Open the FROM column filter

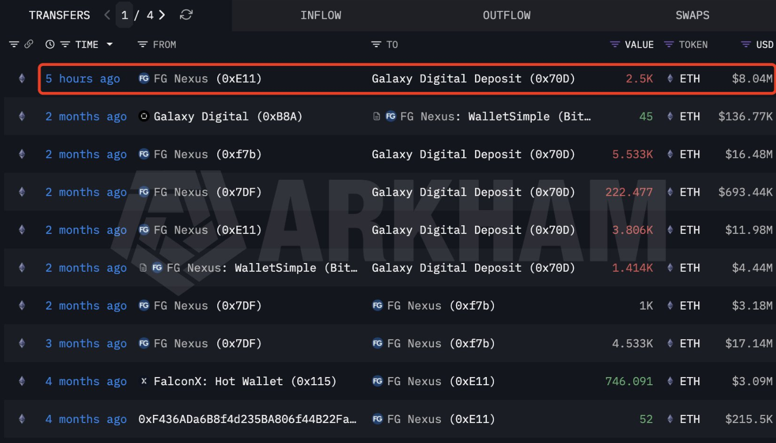142,44
